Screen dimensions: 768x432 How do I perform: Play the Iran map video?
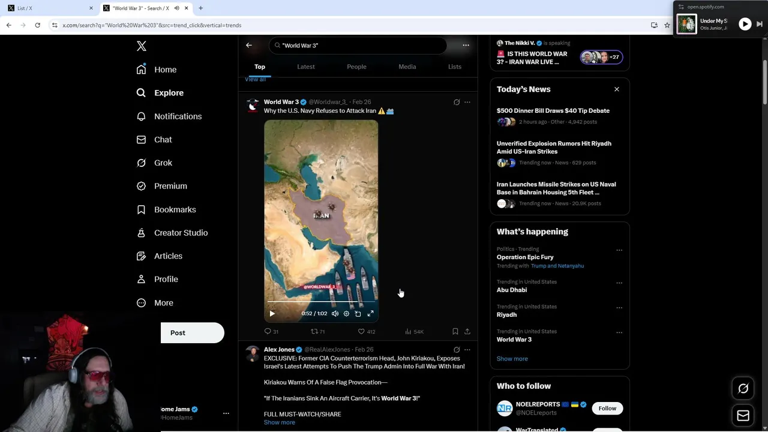[x=272, y=314]
